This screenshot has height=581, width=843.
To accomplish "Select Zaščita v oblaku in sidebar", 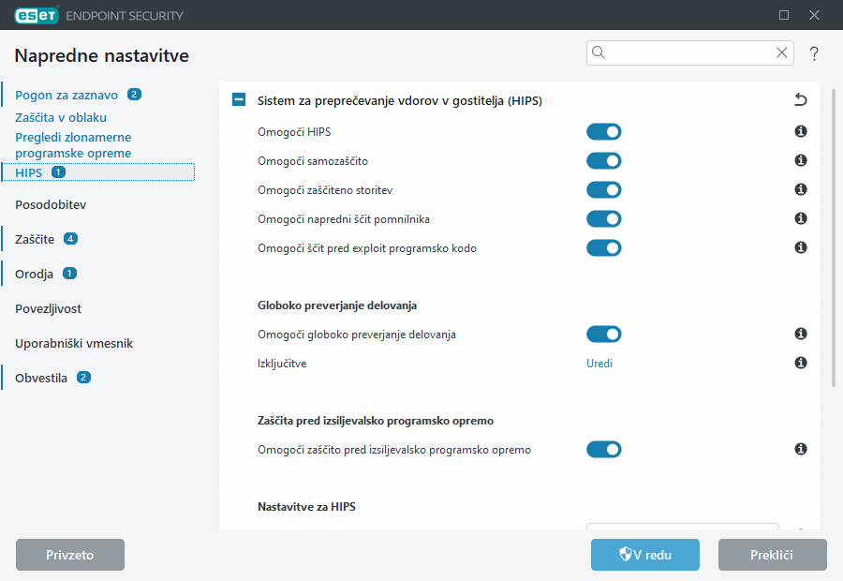I will pyautogui.click(x=61, y=118).
